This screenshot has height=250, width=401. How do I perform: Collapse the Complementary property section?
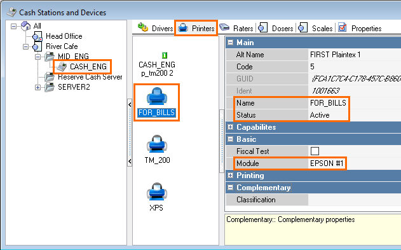(231, 187)
